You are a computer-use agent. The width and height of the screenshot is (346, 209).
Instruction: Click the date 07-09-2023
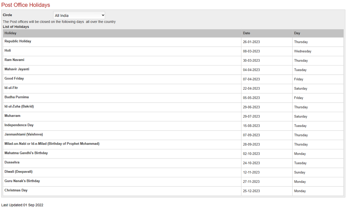click(251, 135)
